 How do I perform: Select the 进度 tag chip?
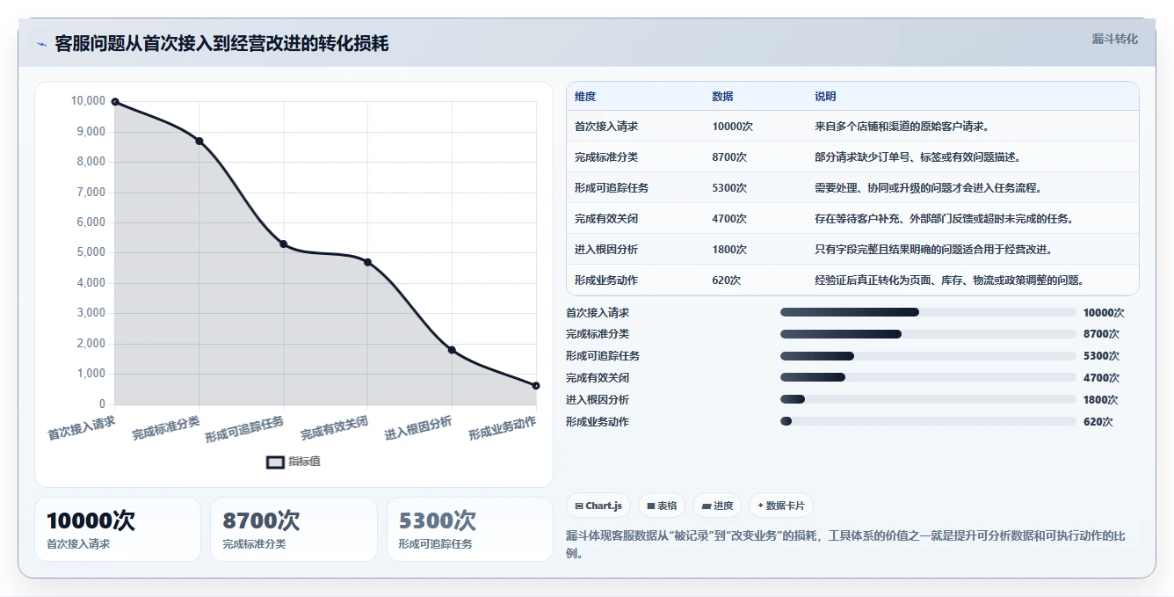click(x=717, y=506)
